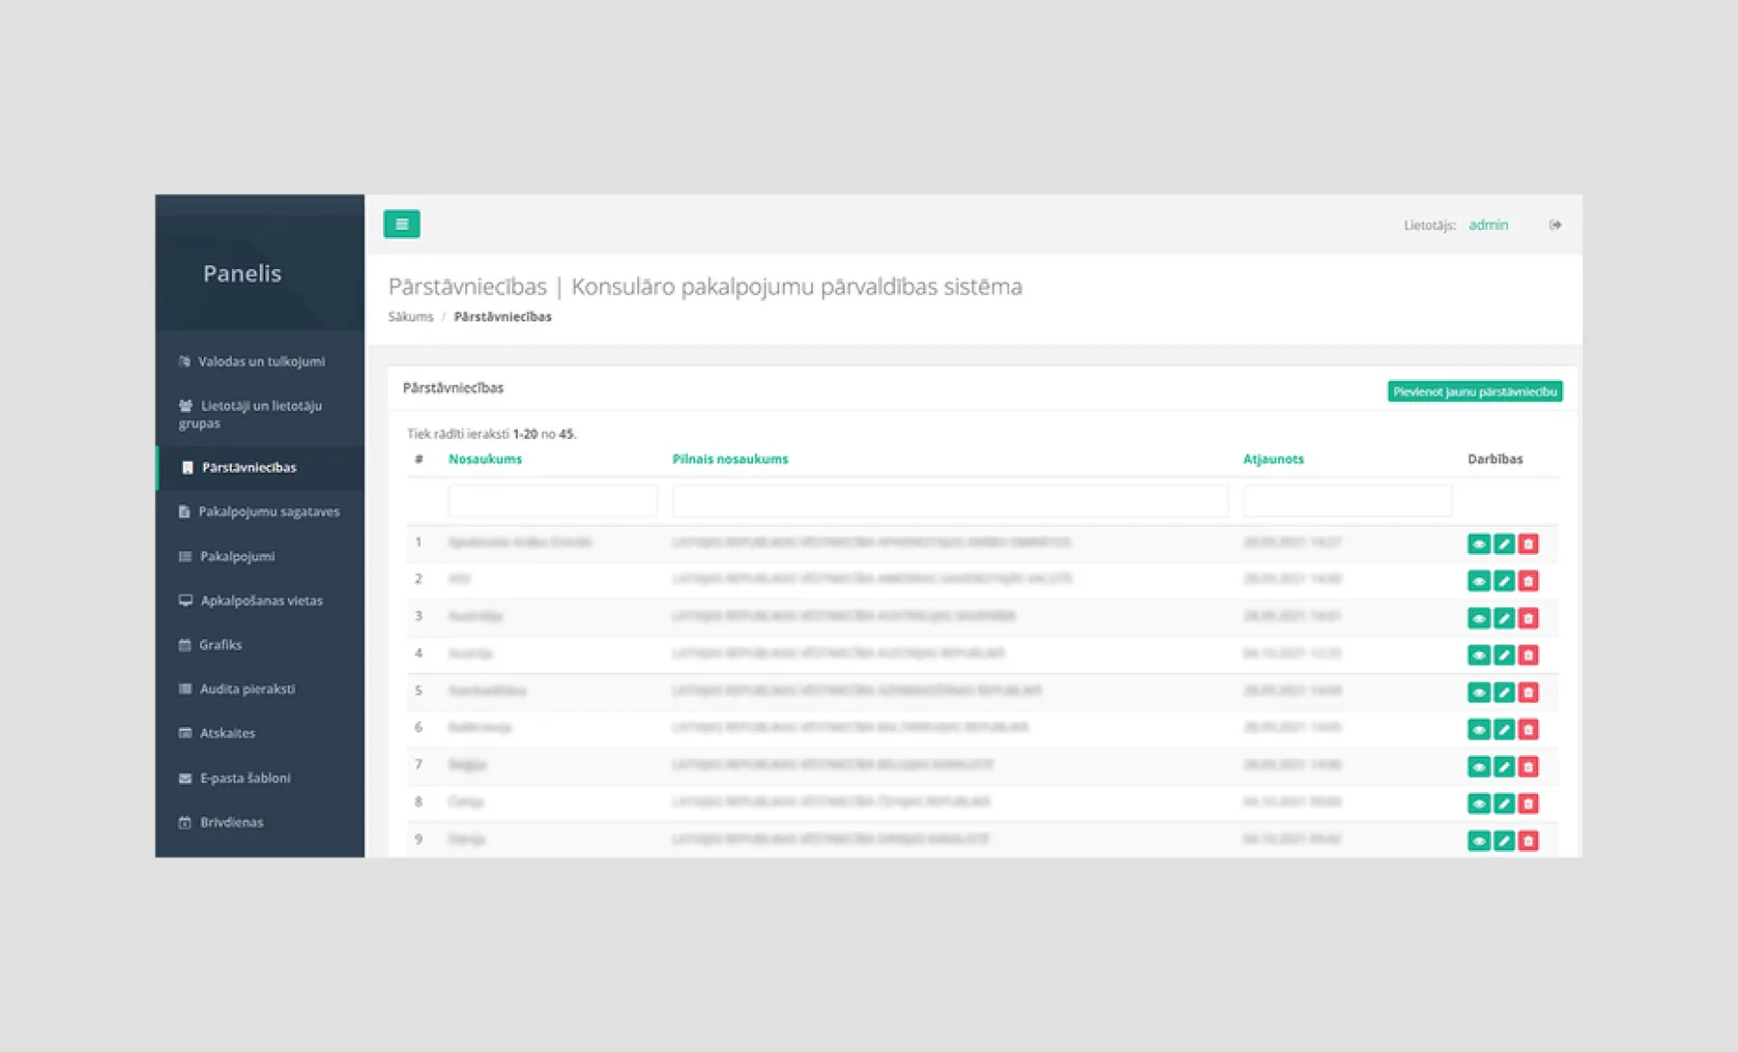
Task: Select Pārstāvniecības in the sidebar
Action: click(260, 467)
